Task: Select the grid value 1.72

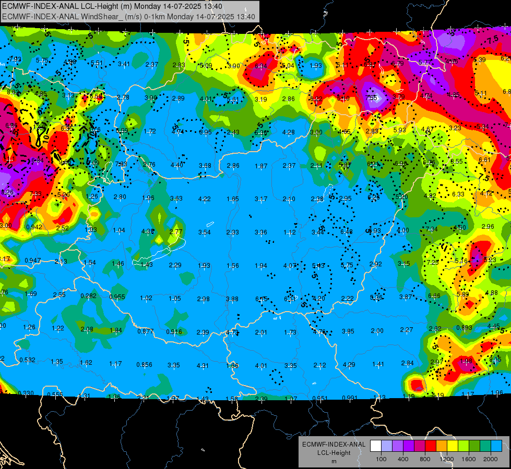Action: click(150, 131)
